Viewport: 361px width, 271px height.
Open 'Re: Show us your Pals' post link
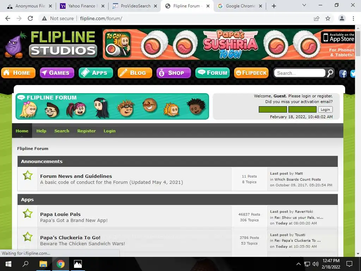point(299,217)
